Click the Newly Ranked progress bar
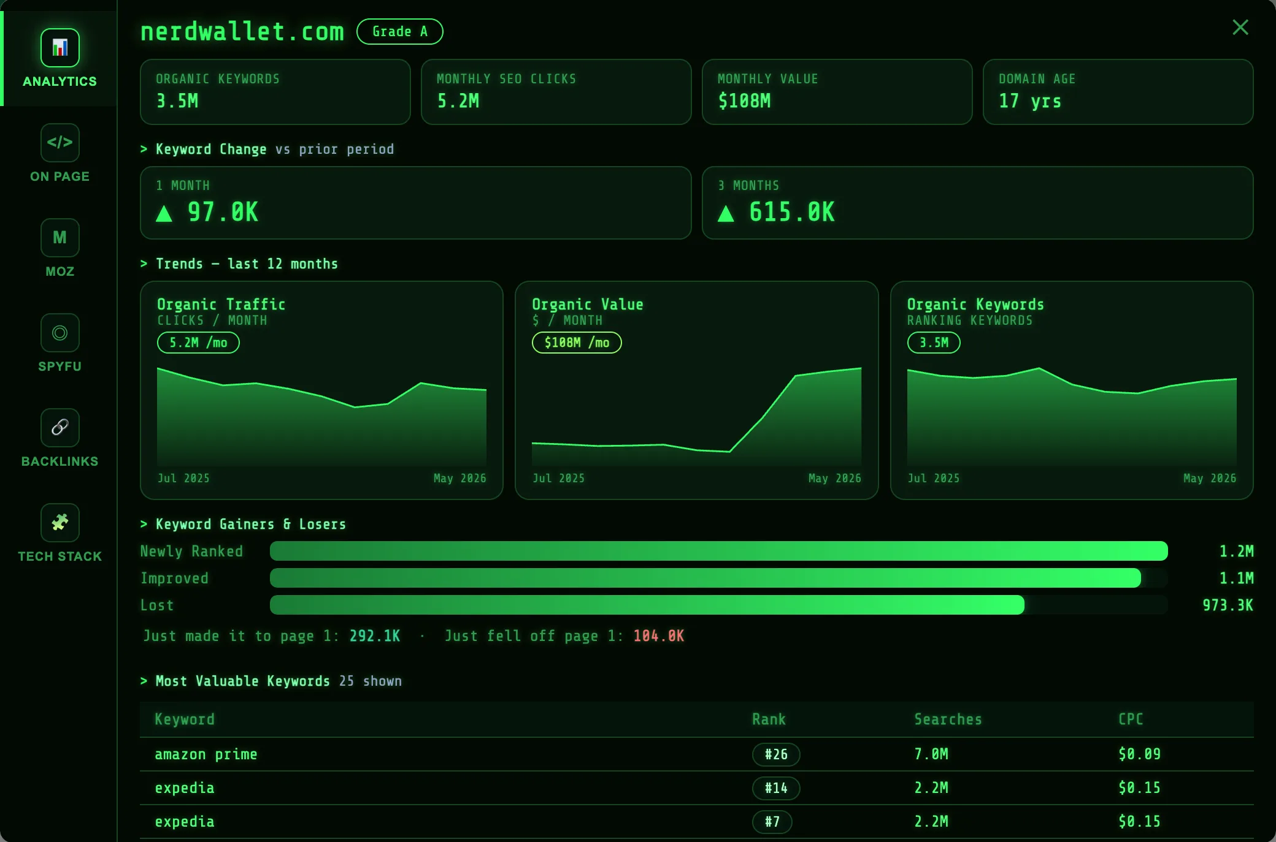 click(x=718, y=551)
